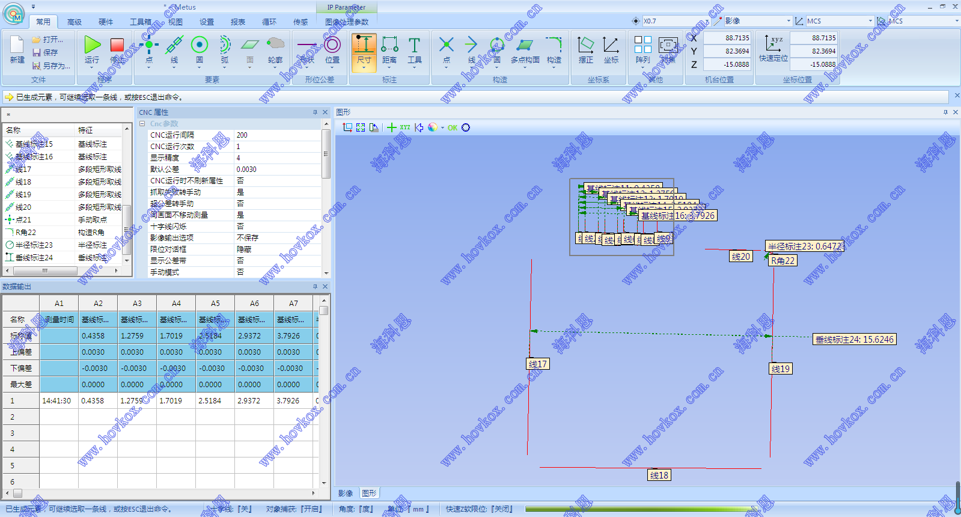Click the XYZ icon in graphics toolbar

pos(405,127)
